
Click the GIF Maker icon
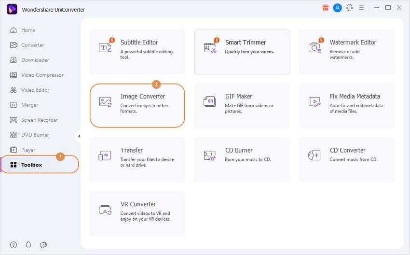[209, 101]
